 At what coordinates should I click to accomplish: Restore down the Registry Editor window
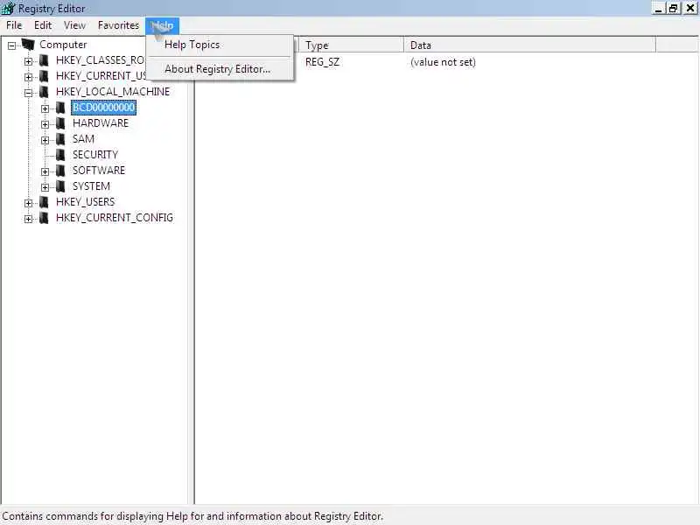pos(673,8)
